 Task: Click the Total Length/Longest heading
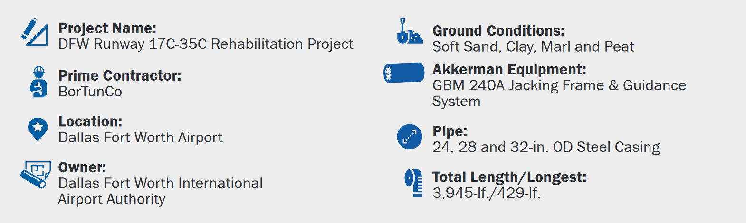(509, 177)
